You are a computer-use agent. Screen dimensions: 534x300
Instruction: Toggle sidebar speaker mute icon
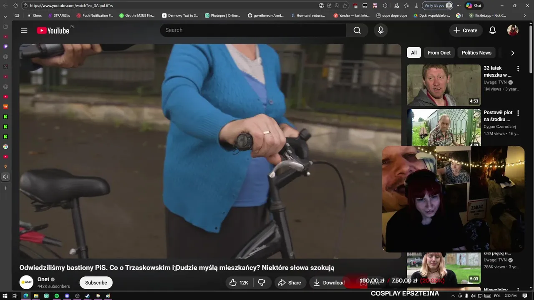pos(5,177)
